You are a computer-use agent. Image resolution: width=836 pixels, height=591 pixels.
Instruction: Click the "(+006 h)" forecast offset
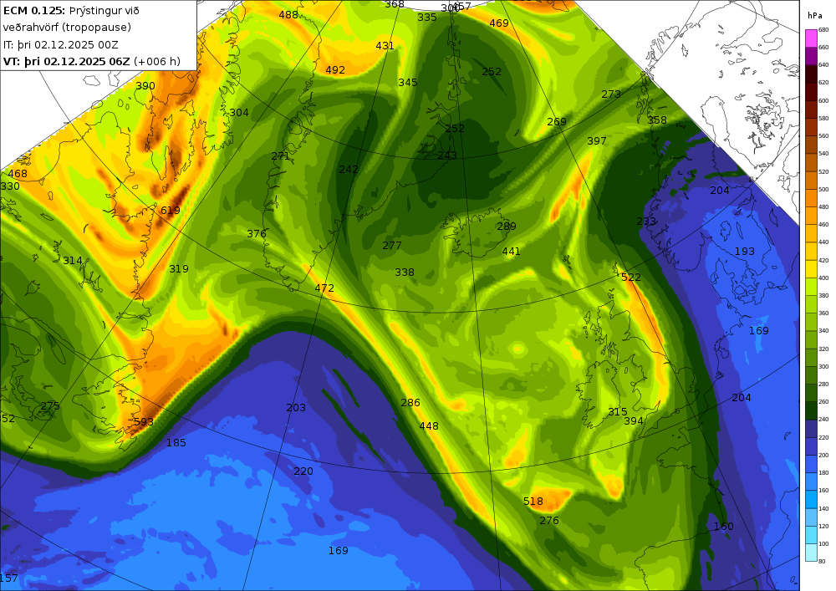coord(157,61)
